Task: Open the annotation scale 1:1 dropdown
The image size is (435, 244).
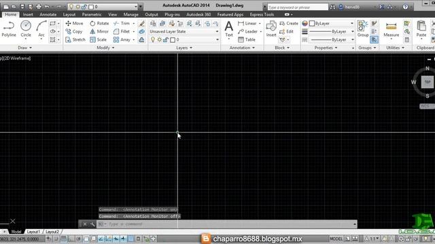Action: tap(372, 239)
